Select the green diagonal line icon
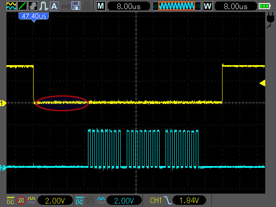Screen dimensions: 276x207 pyautogui.click(x=22, y=6)
